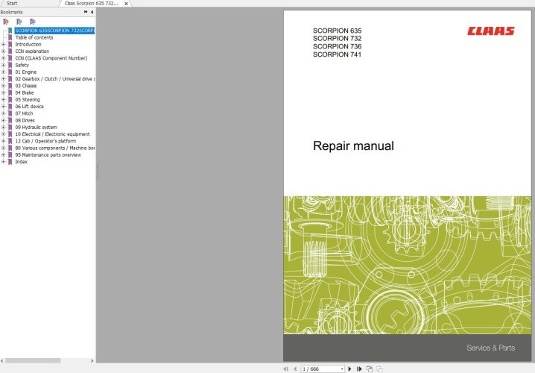Open the 12 Cab / Operator's platform bookmark
This screenshot has height=373, width=535.
click(45, 141)
